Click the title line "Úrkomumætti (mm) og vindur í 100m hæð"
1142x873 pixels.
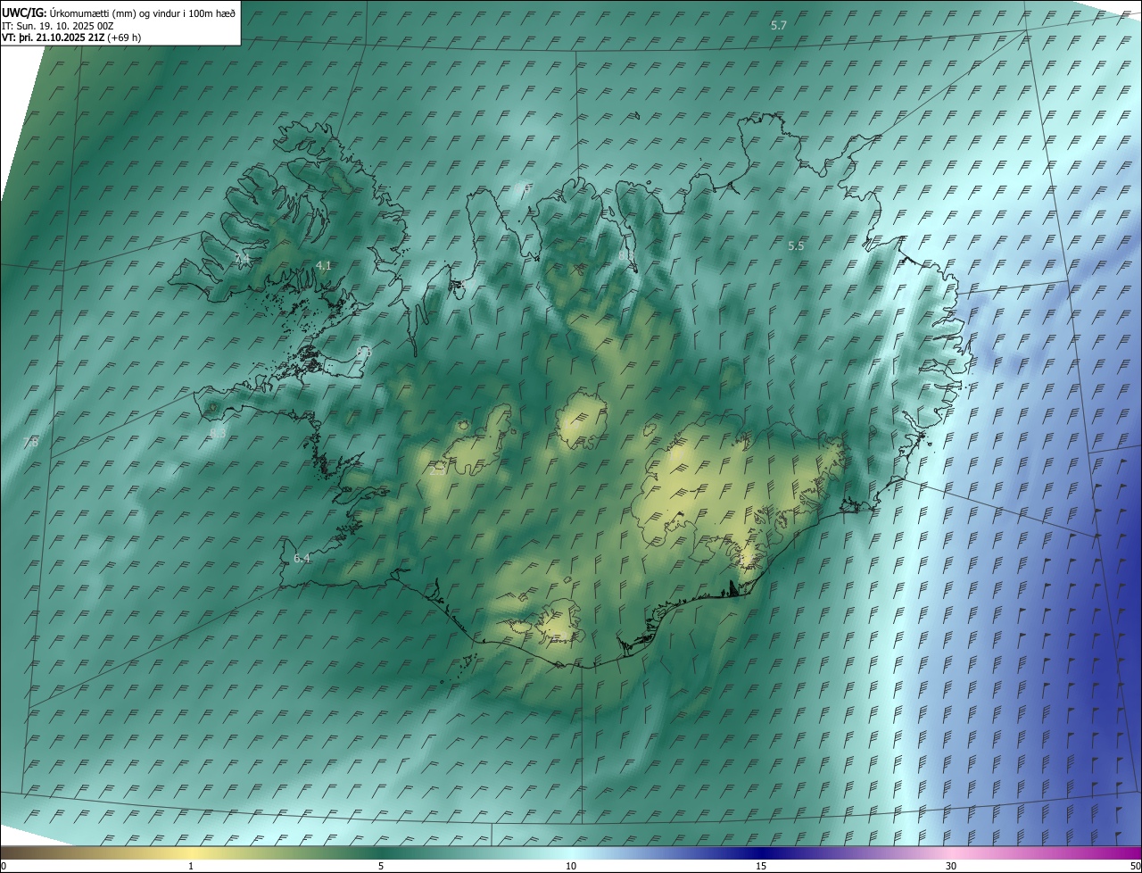tap(143, 12)
